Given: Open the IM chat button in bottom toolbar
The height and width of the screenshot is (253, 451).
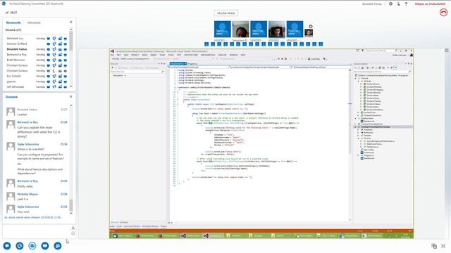Looking at the screenshot, I should coord(7,246).
